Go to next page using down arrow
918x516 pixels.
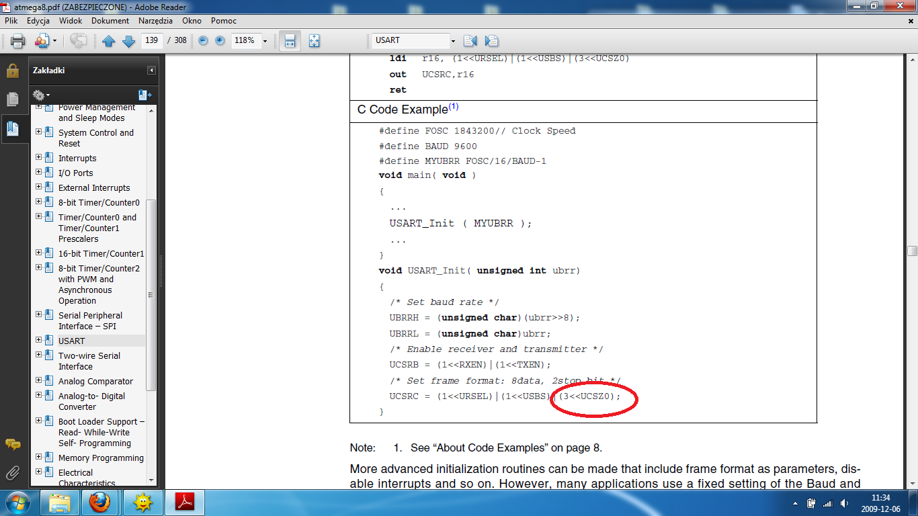pyautogui.click(x=128, y=41)
